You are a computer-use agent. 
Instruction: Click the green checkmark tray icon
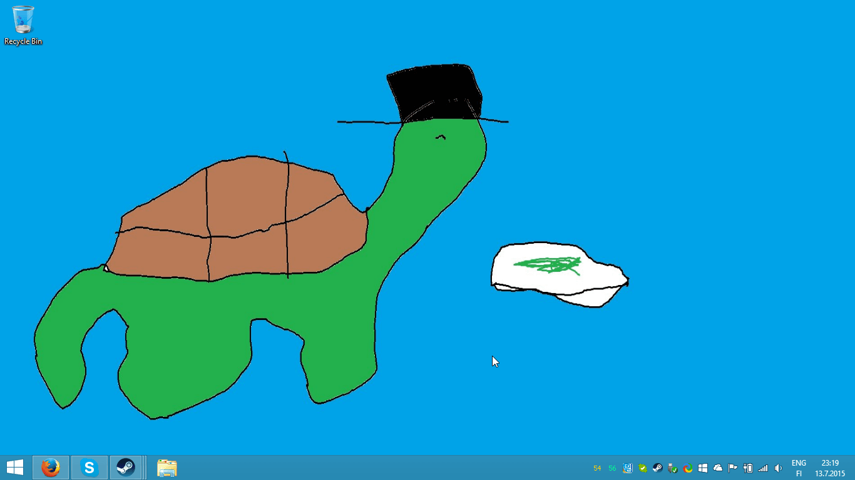click(643, 468)
